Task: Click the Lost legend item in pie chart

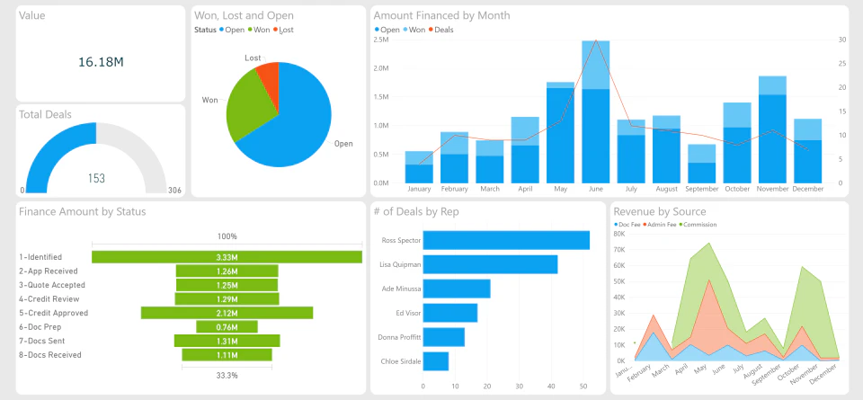Action: 283,30
